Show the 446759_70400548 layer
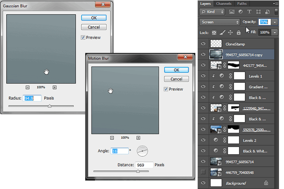 (203, 172)
